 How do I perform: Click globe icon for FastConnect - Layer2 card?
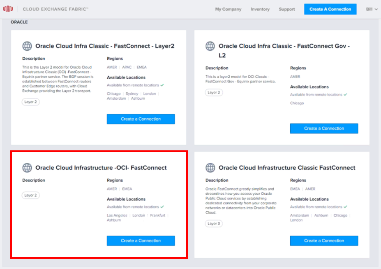pos(27,46)
